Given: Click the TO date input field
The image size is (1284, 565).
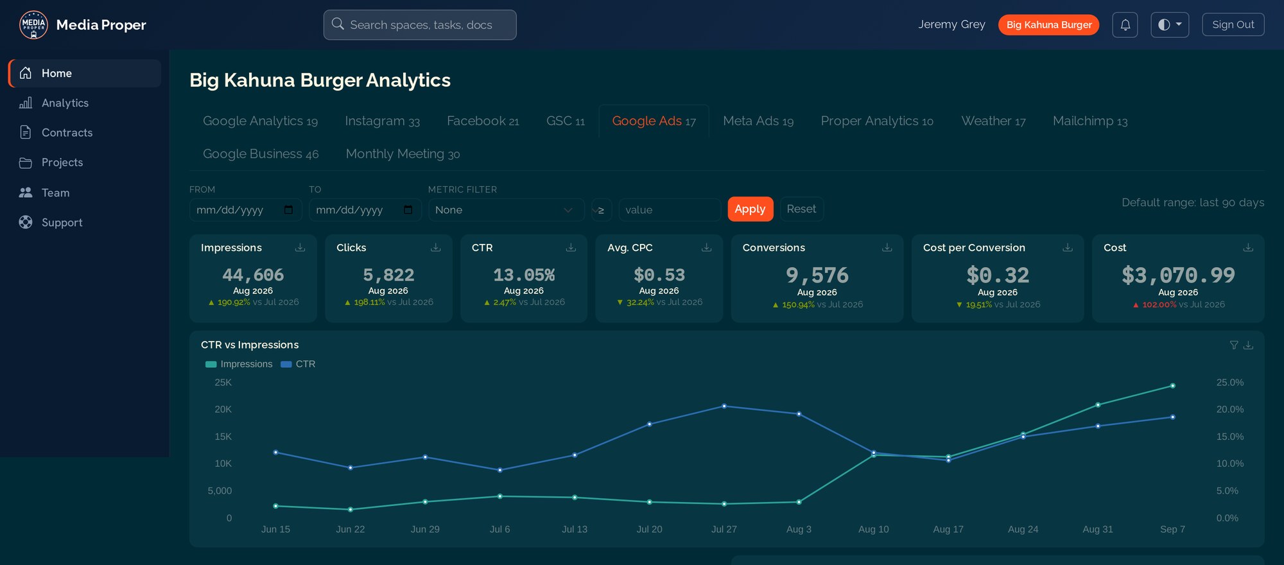Looking at the screenshot, I should pyautogui.click(x=365, y=210).
